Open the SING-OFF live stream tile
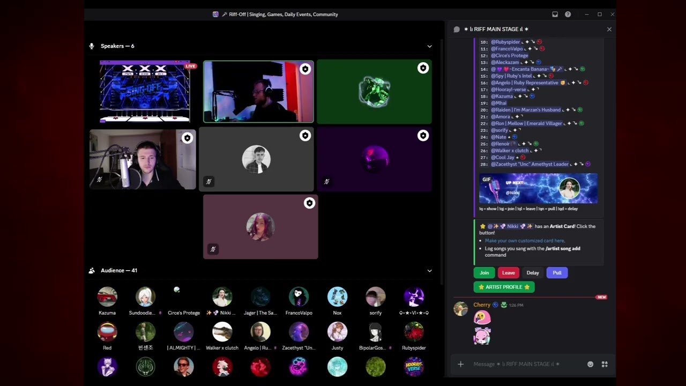Image resolution: width=686 pixels, height=386 pixels. [145, 92]
